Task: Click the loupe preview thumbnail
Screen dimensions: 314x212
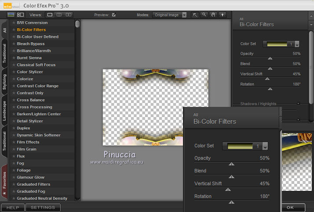Action: [x=297, y=162]
